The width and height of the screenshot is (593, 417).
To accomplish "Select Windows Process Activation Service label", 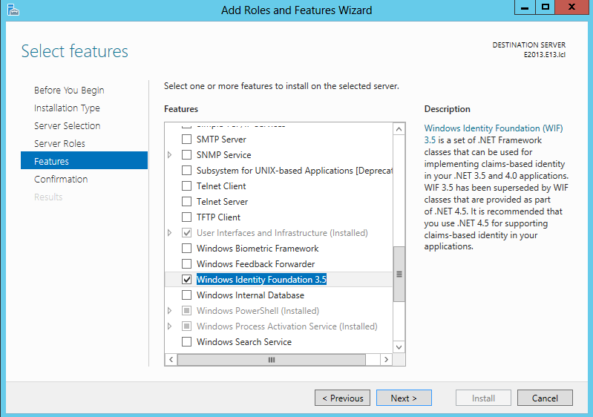I will coord(287,326).
